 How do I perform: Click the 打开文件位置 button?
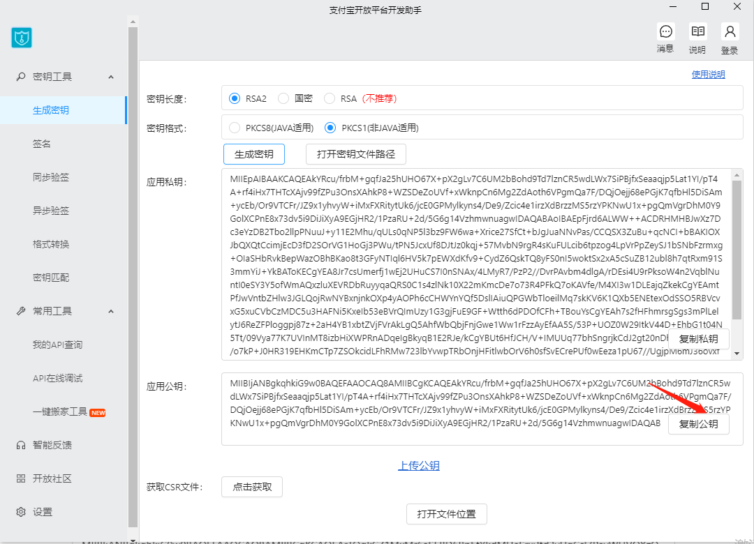pos(446,514)
